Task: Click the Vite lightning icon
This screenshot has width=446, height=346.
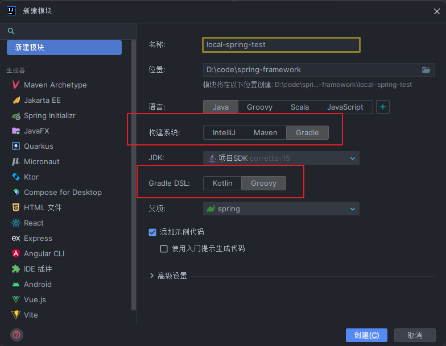Action: pyautogui.click(x=16, y=315)
